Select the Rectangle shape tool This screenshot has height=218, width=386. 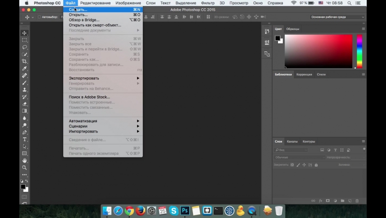25,153
